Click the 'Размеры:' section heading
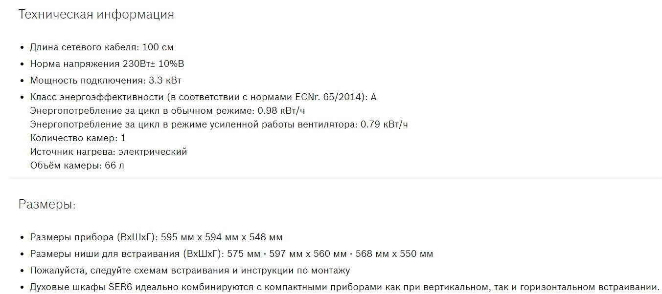 click(x=47, y=204)
